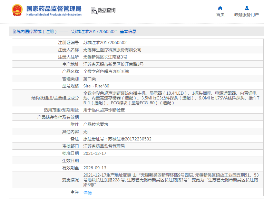264x201 pixels.
Task: Click National Medical Products Administration subtitle
Action: [54, 14]
